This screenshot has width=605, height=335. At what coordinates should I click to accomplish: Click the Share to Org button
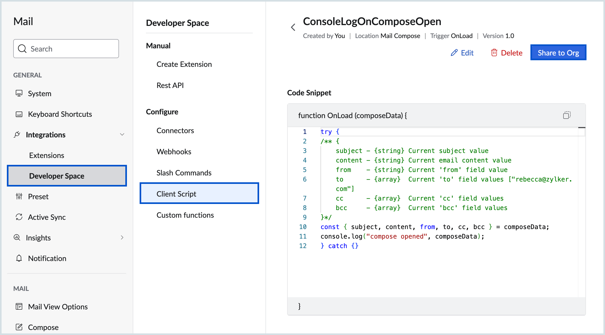click(558, 53)
